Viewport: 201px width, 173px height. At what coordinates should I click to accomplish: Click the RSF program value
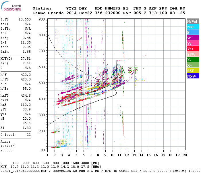point(127,13)
